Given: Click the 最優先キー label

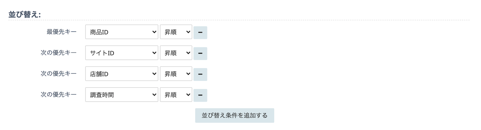Looking at the screenshot, I should click(61, 32).
